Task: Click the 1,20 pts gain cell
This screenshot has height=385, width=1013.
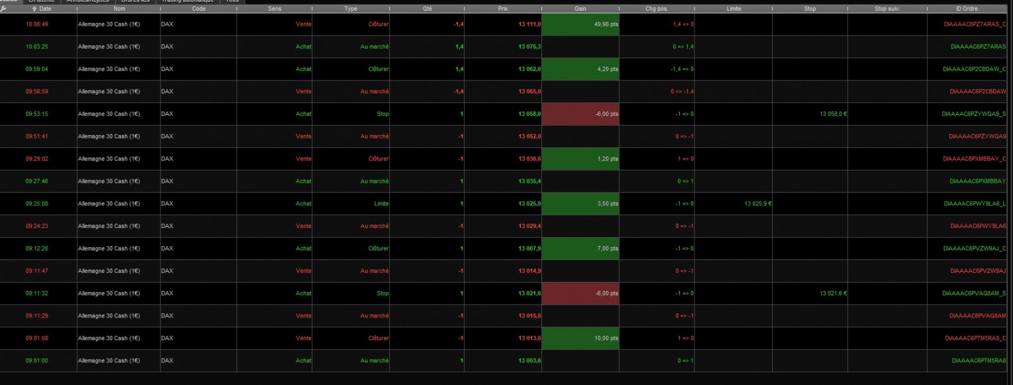Action: [x=580, y=159]
